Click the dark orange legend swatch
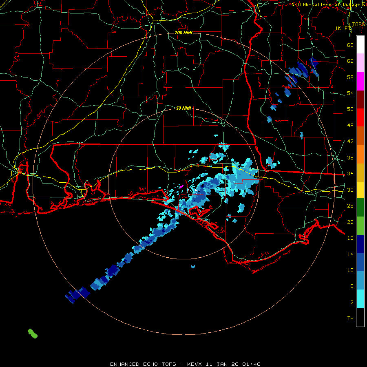367x367 pixels. pos(360,136)
